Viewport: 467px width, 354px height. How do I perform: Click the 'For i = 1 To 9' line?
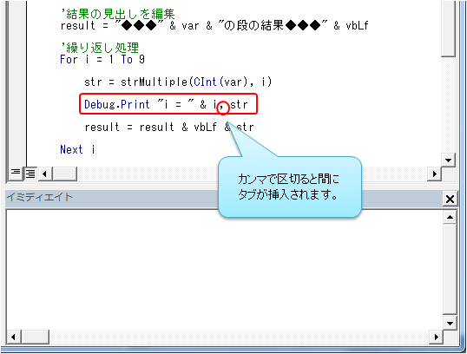[x=102, y=59]
